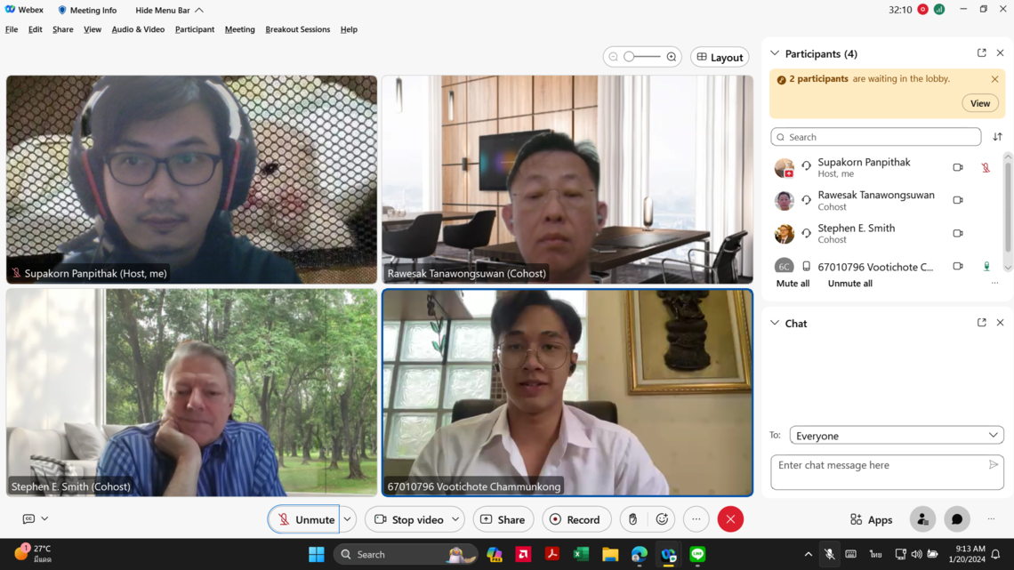The height and width of the screenshot is (570, 1014).
Task: Collapse the Chat panel section
Action: coord(775,323)
